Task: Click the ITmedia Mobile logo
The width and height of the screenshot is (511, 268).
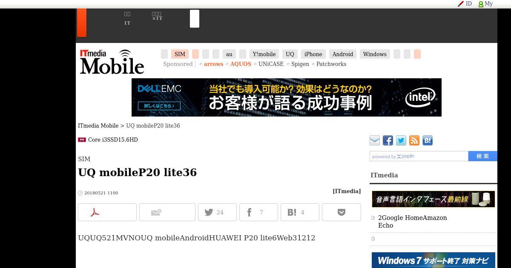Action: (112, 62)
